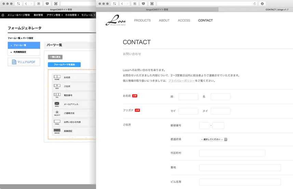Image resolution: width=293 pixels, height=189 pixels.
Task: Open the 都道府県 prefecture dropdown
Action: point(214,139)
